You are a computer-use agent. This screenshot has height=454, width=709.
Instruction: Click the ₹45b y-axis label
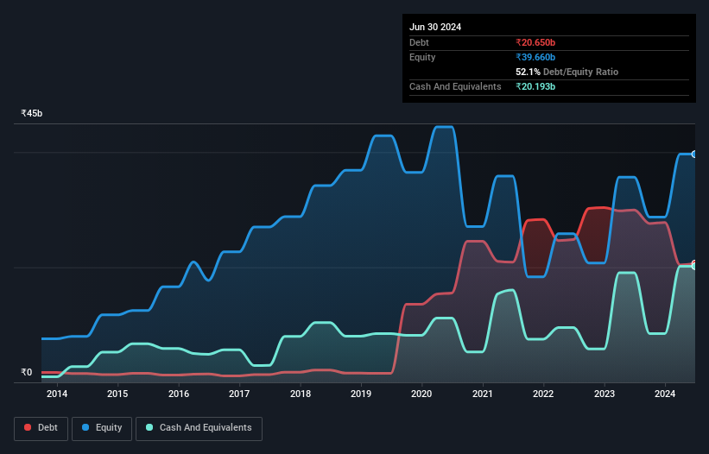32,113
